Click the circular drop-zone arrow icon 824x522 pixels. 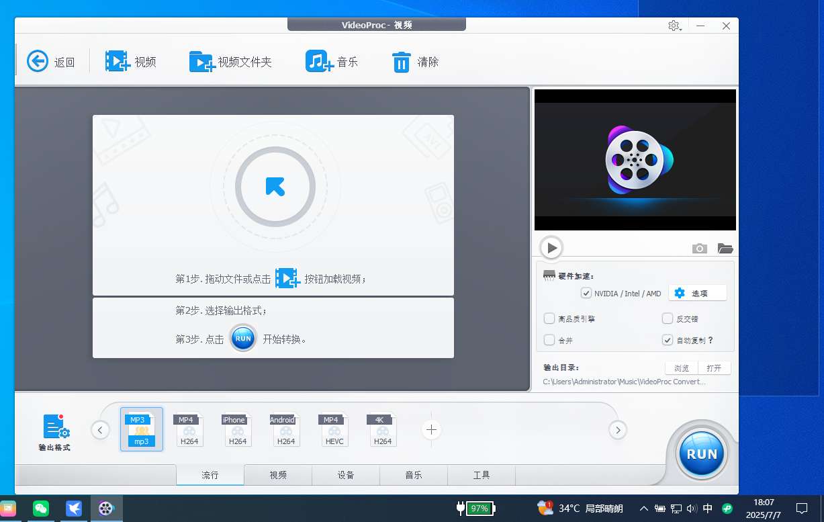[x=275, y=186]
